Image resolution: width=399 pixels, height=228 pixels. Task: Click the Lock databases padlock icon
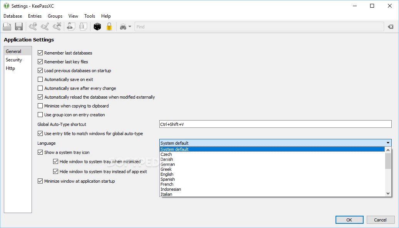click(109, 26)
